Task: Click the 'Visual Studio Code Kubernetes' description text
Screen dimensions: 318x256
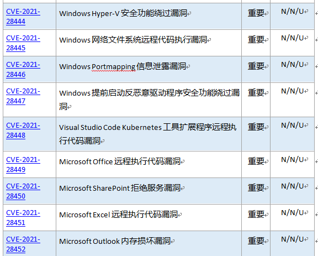Action: coord(147,134)
